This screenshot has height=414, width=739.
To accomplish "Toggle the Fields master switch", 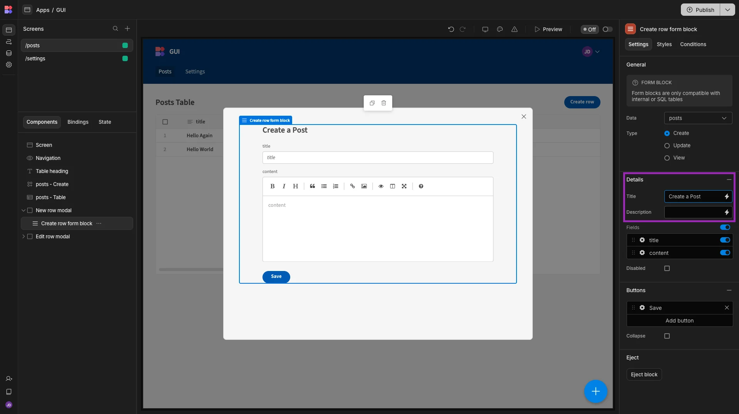I will (x=725, y=228).
